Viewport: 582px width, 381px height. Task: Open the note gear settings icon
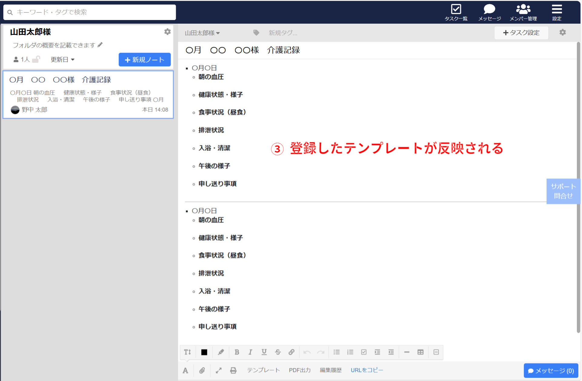coord(563,32)
